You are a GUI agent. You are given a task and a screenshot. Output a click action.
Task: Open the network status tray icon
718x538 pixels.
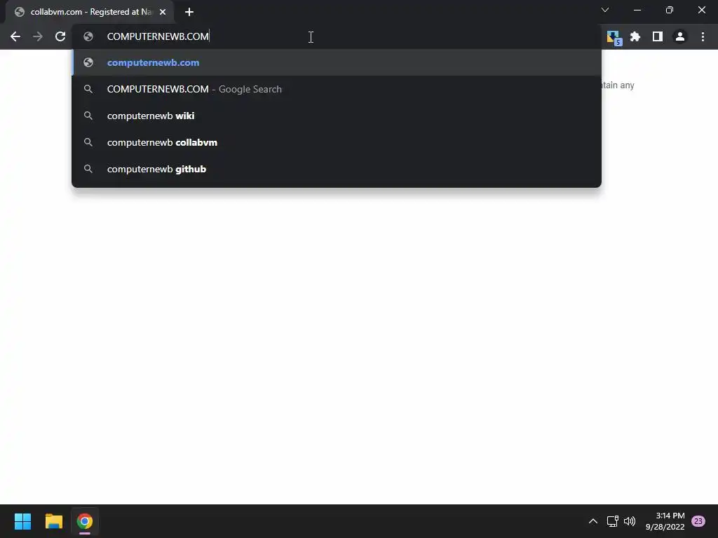point(612,521)
